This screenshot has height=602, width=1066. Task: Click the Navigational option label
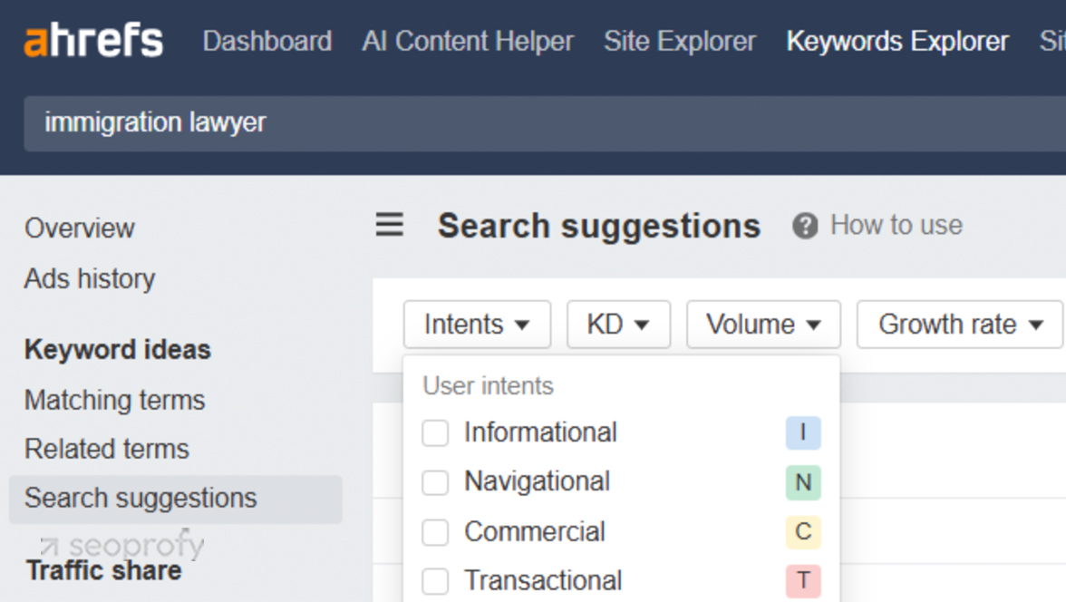[x=537, y=482]
